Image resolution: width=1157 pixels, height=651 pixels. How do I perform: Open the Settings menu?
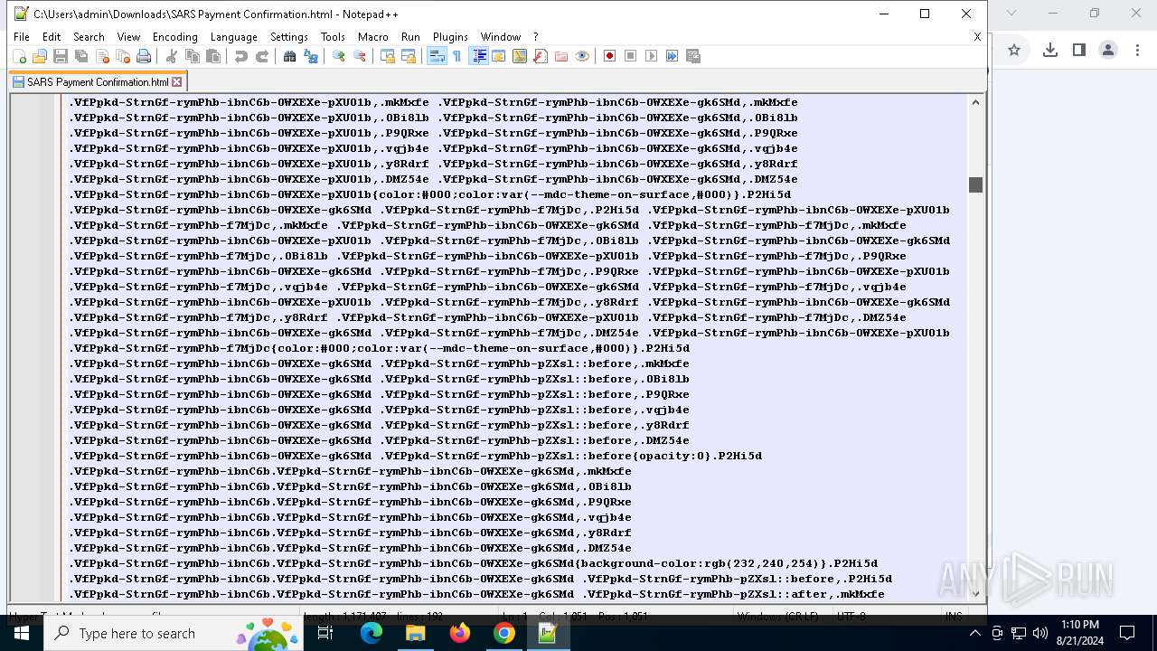289,37
